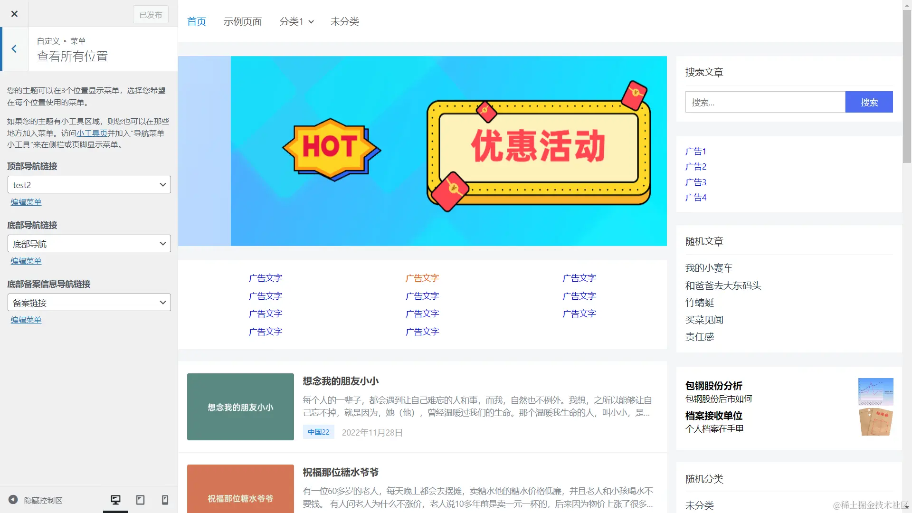Open the 底部备案信息导航链接 dropdown showing 备案链接
Image resolution: width=912 pixels, height=513 pixels.
tap(89, 303)
